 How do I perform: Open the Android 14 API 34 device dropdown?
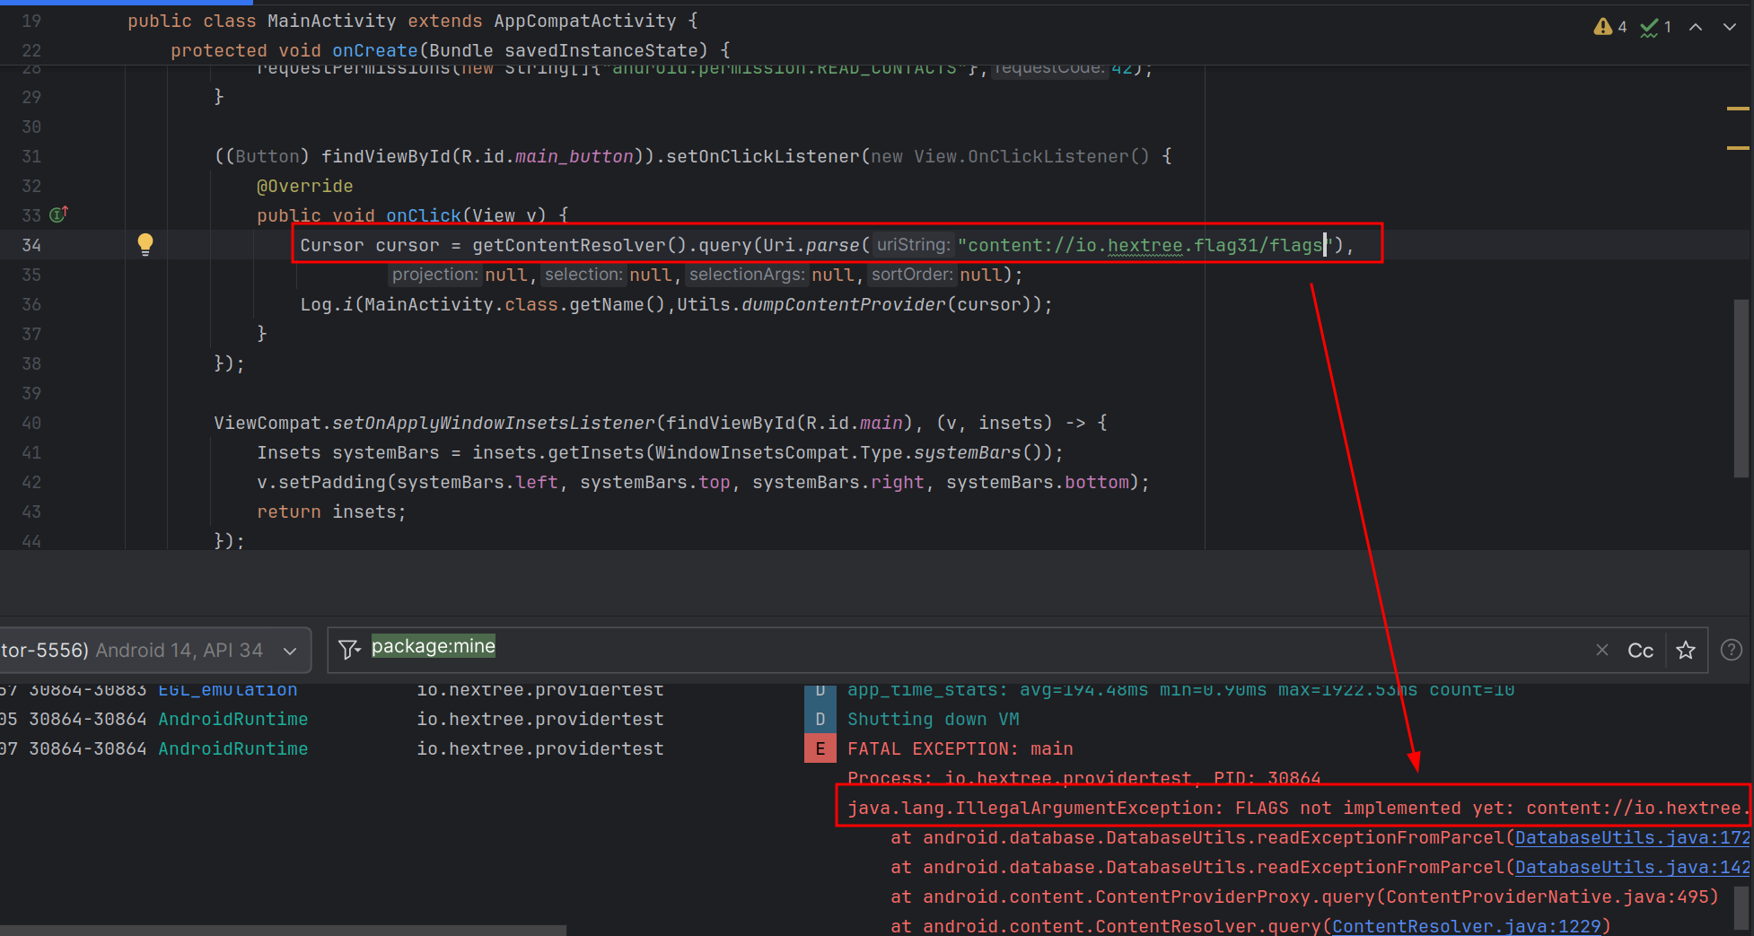pyautogui.click(x=155, y=650)
